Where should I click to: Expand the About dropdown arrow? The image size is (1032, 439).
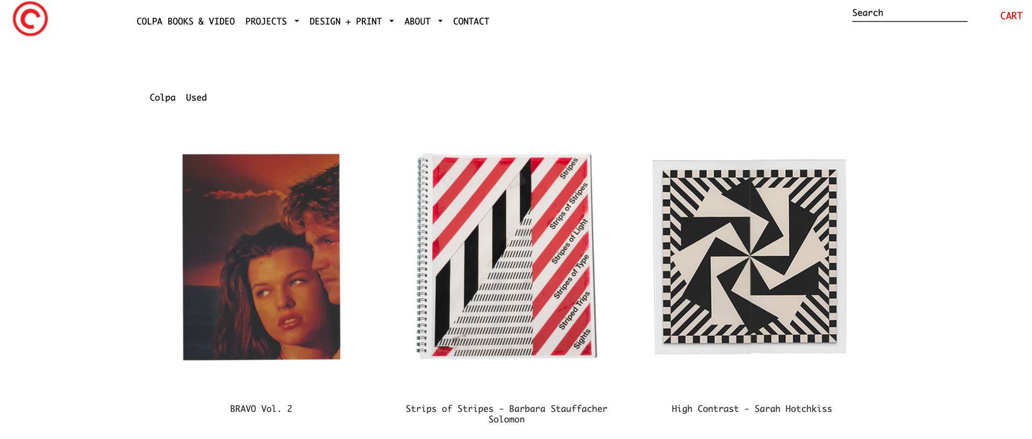pyautogui.click(x=440, y=21)
